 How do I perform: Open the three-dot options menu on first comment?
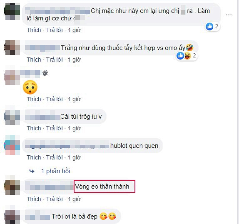click(229, 15)
